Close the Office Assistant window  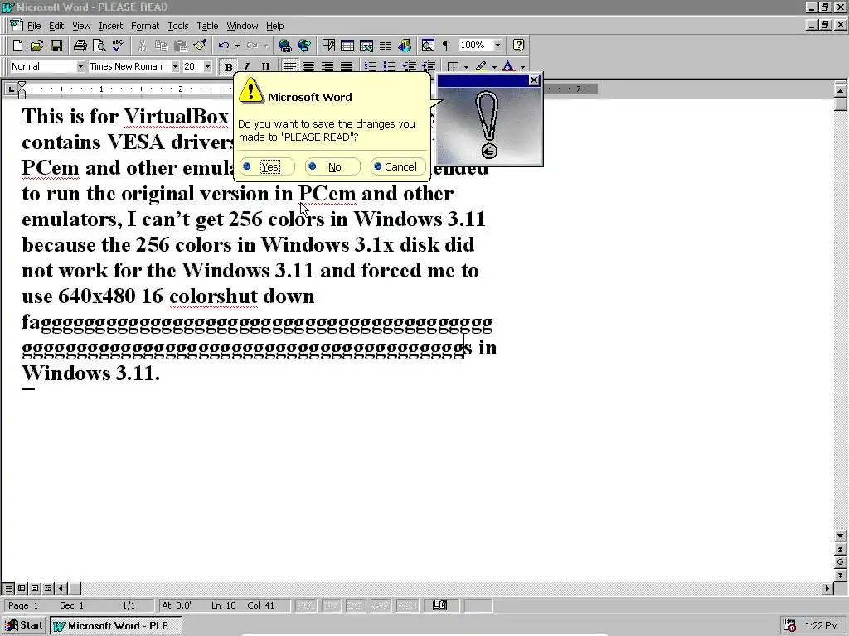(534, 80)
